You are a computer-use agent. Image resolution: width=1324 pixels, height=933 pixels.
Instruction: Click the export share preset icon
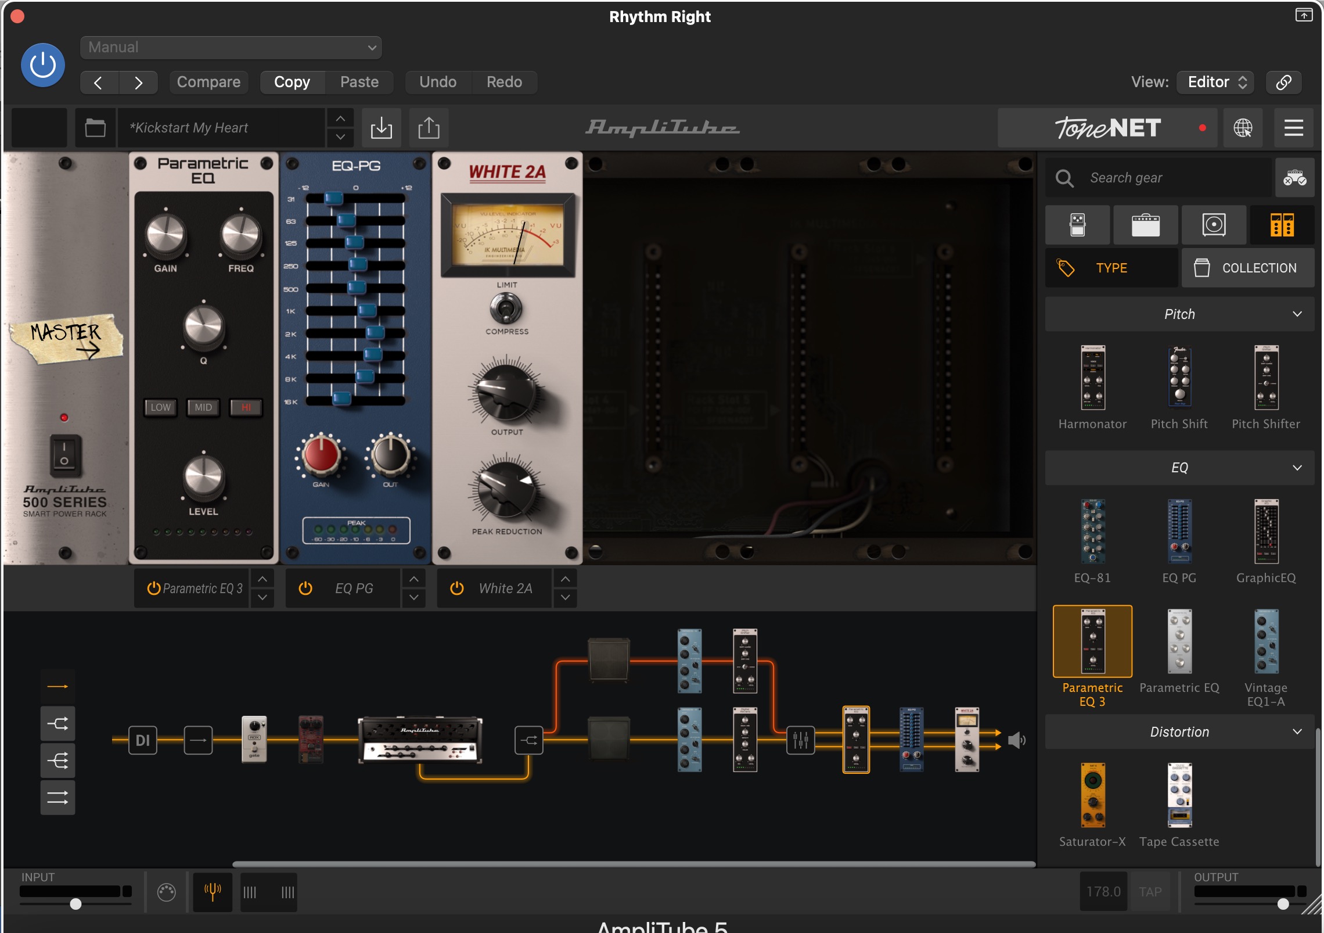click(x=429, y=127)
